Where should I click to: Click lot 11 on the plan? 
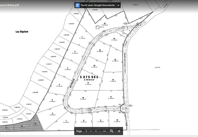(x=111, y=97)
